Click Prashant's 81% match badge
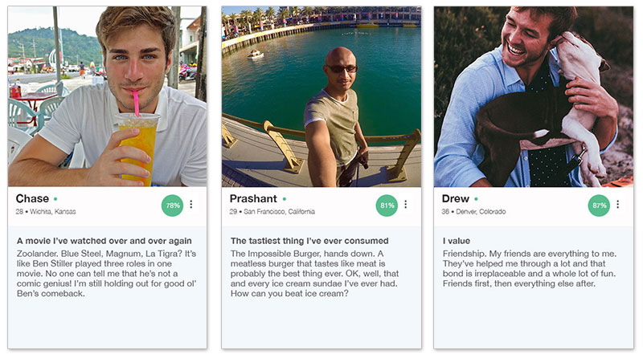Screen dimensions: 643x354 (387, 205)
